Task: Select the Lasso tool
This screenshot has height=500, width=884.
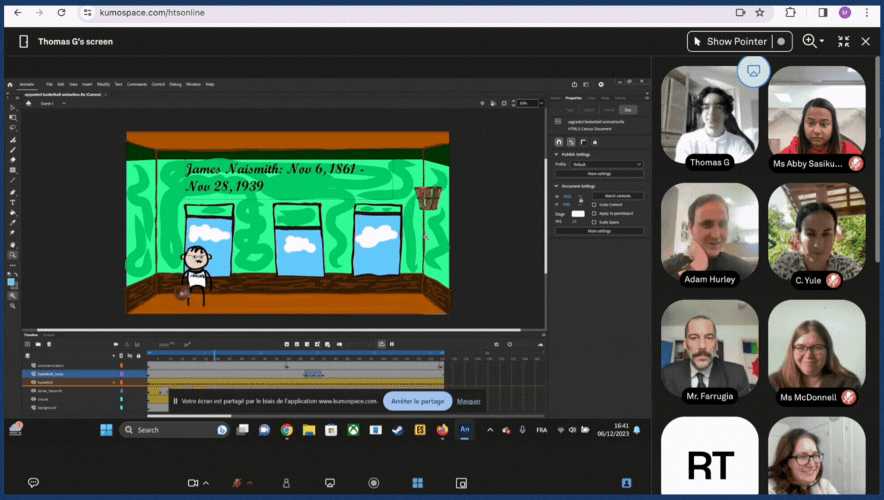Action: pyautogui.click(x=12, y=128)
